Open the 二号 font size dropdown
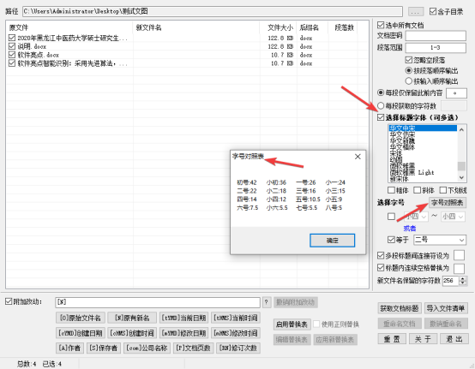 440,240
